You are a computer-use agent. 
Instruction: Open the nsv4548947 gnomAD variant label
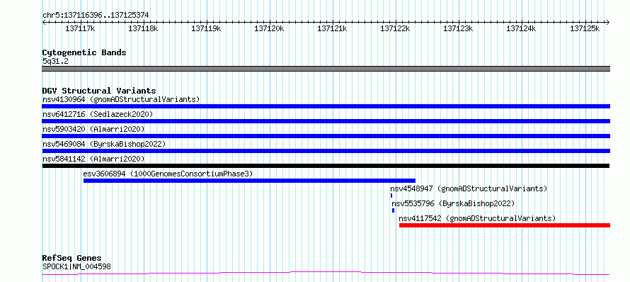[469, 188]
